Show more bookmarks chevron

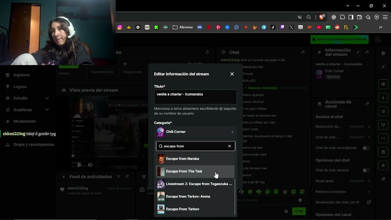(381, 27)
